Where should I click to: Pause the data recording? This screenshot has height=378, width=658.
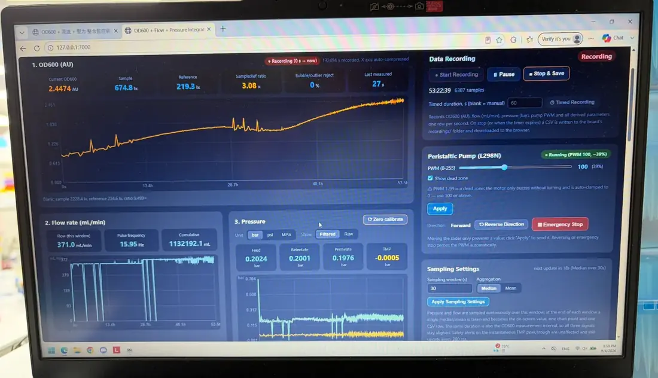coord(504,74)
